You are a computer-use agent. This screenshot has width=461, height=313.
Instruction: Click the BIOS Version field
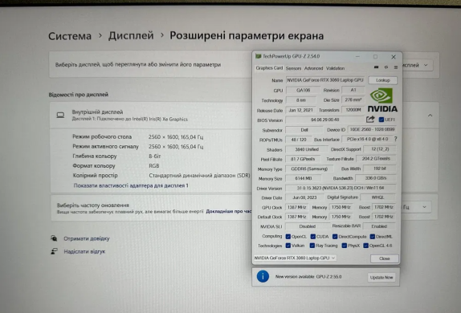pos(324,120)
